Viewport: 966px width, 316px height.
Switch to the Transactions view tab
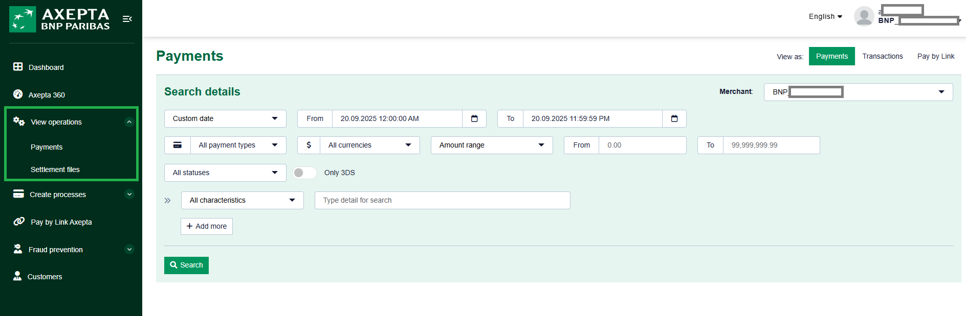882,56
